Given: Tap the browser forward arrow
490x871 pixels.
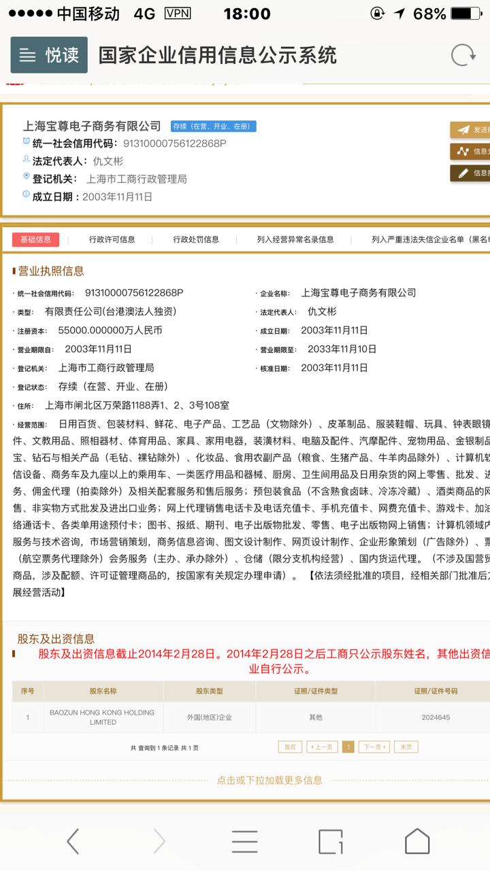Looking at the screenshot, I should pos(159,841).
